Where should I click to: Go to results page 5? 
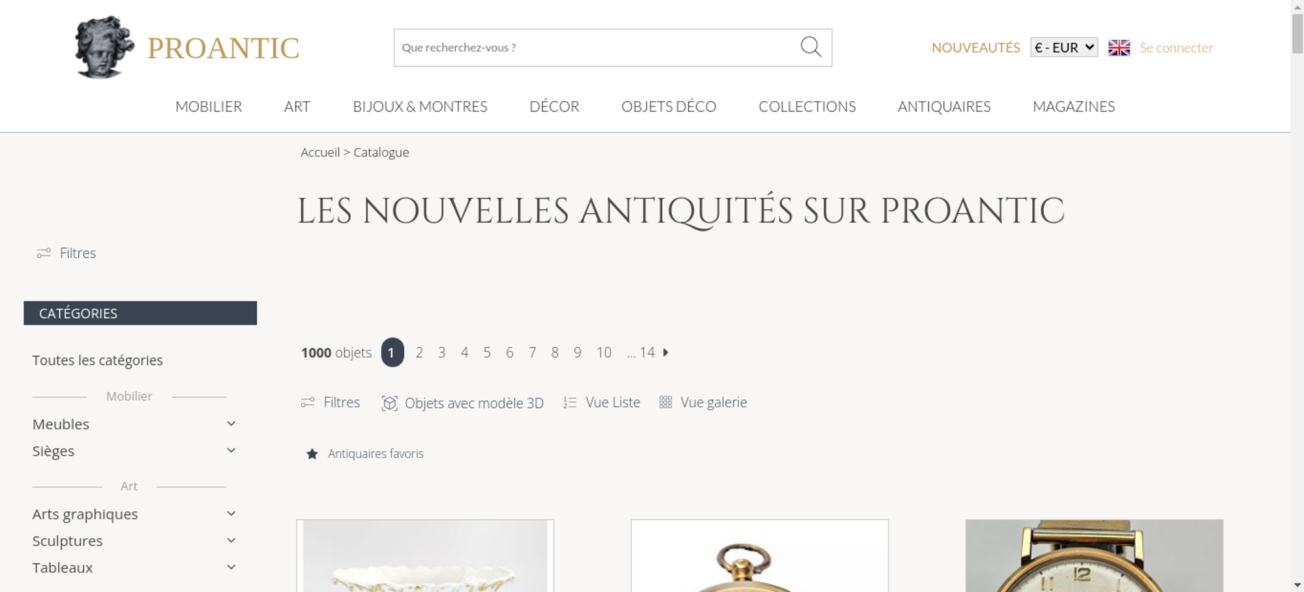[x=487, y=353]
